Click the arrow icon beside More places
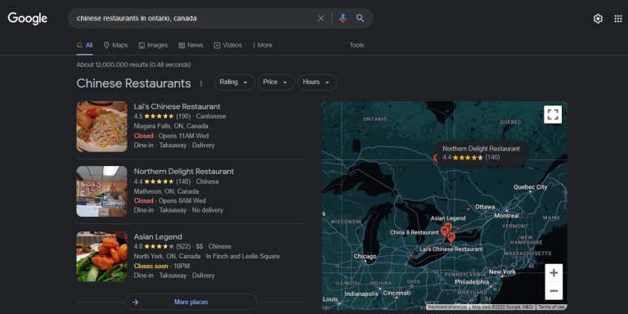This screenshot has height=314, width=628. [136, 302]
